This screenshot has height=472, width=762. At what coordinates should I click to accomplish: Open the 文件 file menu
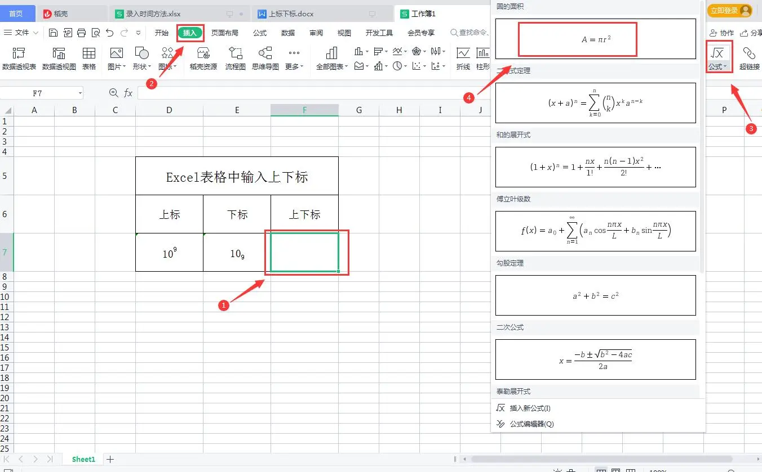(x=21, y=33)
